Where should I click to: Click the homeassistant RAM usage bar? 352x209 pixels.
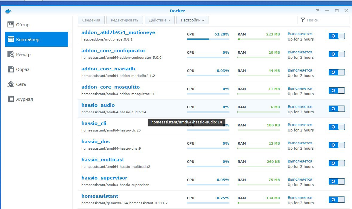point(259,203)
